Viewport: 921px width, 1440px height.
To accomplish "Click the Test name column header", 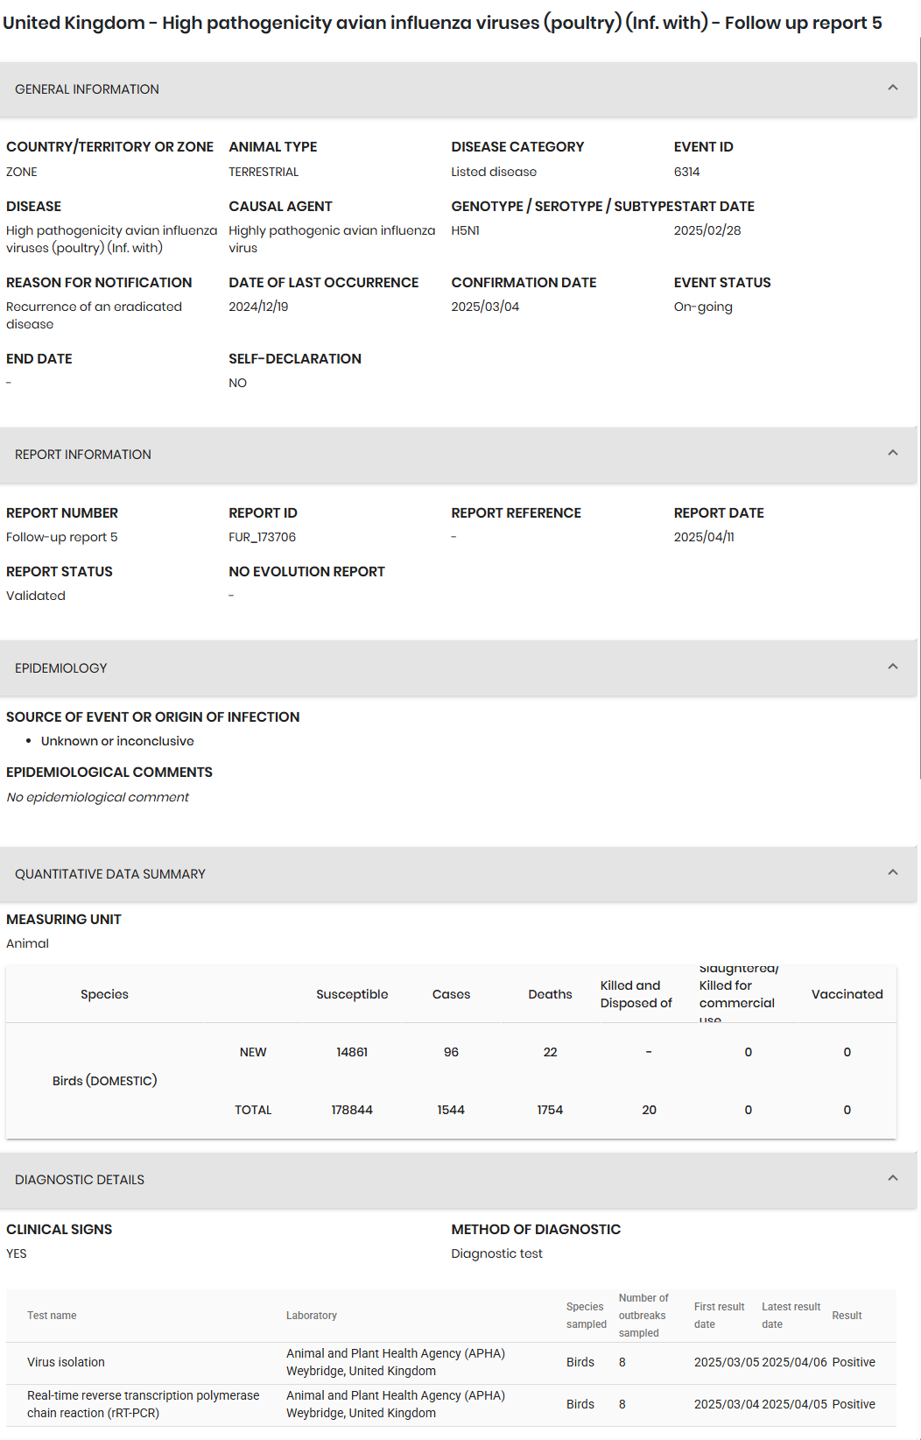I will (52, 1316).
